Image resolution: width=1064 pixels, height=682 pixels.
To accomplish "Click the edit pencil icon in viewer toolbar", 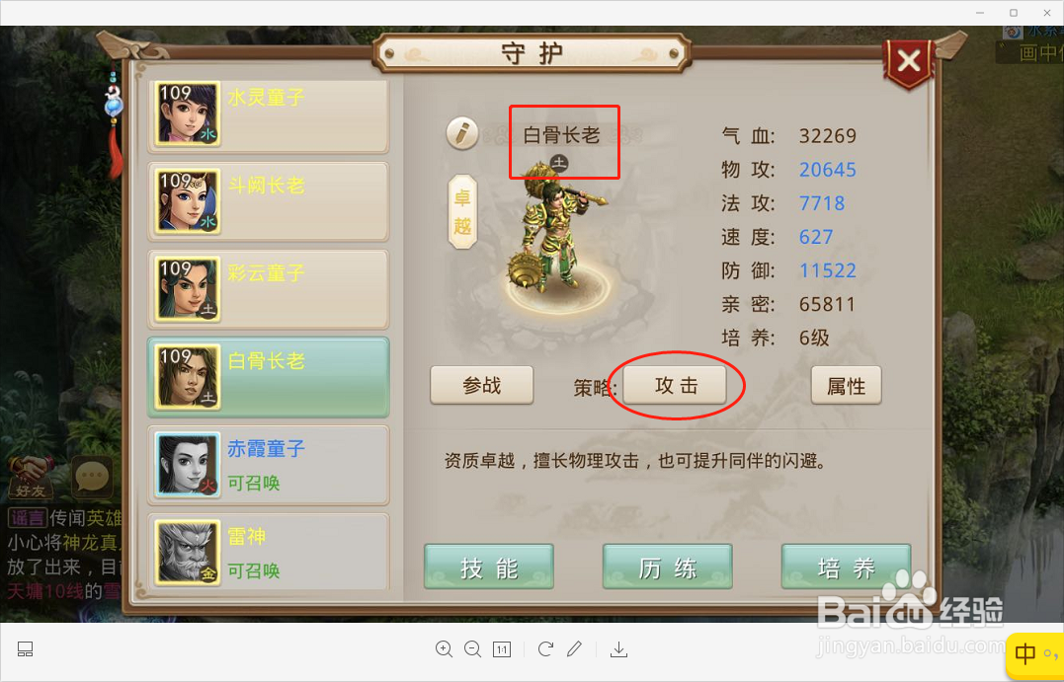I will coord(574,649).
